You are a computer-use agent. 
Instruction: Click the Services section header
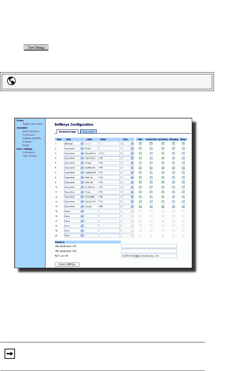tap(88, 242)
